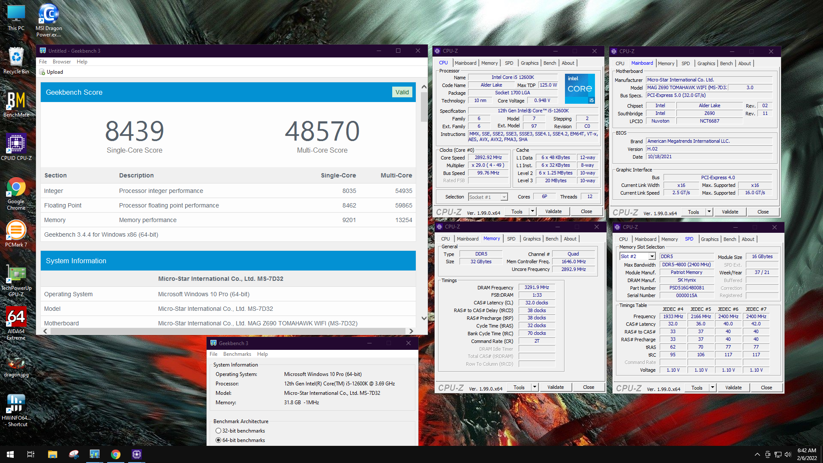Image resolution: width=823 pixels, height=463 pixels.
Task: Launch CPUID CPU-Z desktop shortcut
Action: pos(16,147)
